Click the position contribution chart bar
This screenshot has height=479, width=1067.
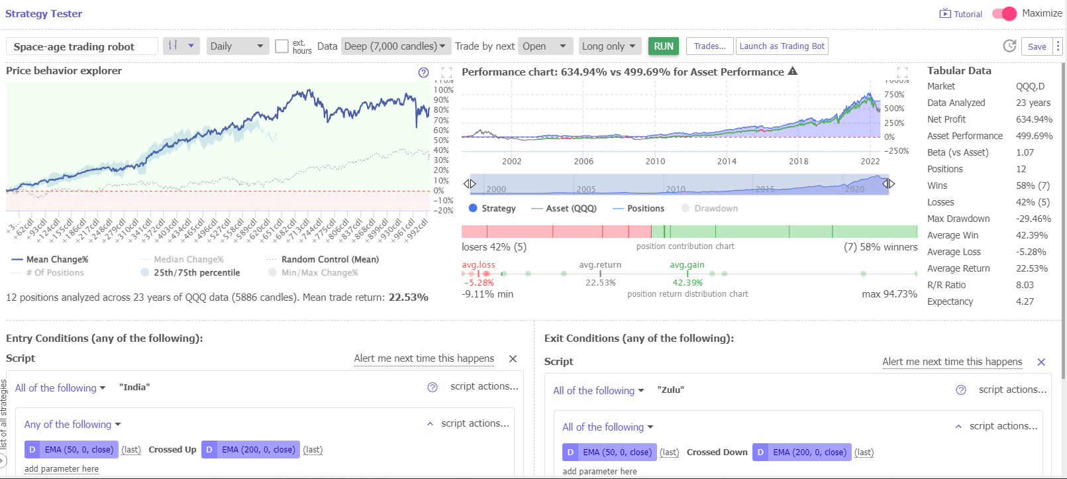(689, 231)
